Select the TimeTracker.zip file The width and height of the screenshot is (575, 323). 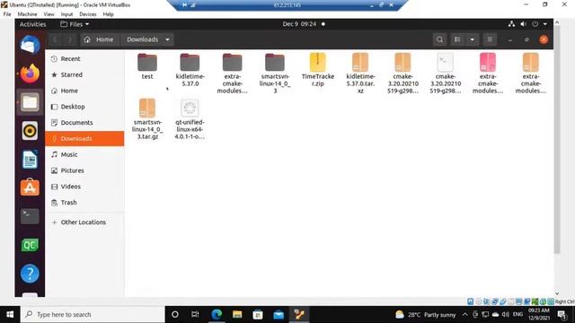click(317, 70)
